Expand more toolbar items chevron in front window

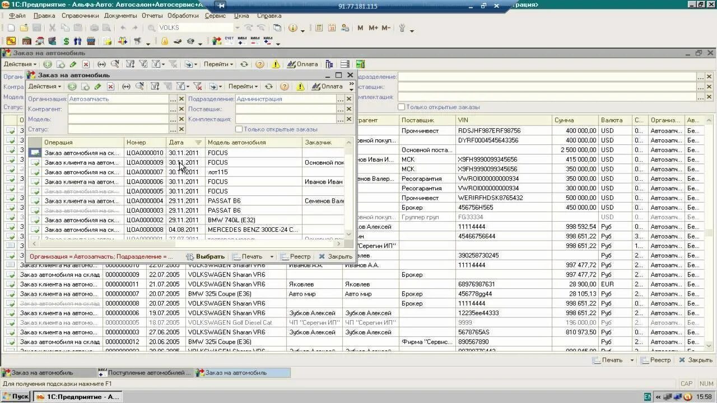pos(351,86)
